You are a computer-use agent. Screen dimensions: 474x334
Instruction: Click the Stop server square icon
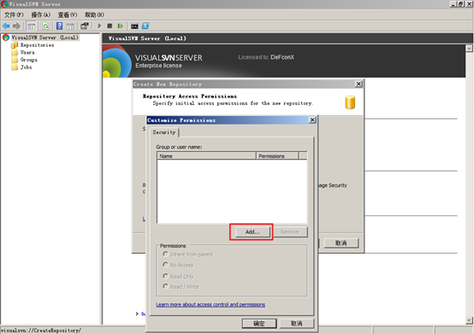click(110, 26)
